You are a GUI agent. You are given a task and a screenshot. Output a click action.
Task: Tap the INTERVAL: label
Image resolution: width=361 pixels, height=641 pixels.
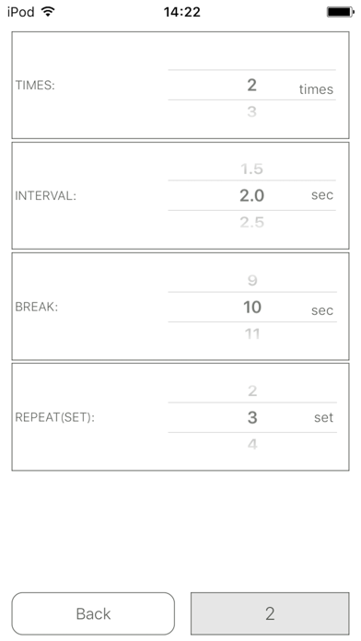pos(46,196)
